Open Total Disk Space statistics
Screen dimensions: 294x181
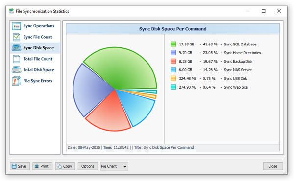coord(35,70)
